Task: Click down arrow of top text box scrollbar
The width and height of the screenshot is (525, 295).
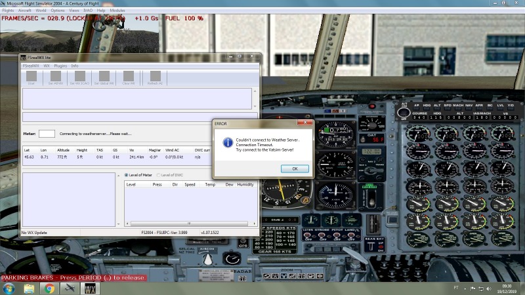Action: coord(255,106)
